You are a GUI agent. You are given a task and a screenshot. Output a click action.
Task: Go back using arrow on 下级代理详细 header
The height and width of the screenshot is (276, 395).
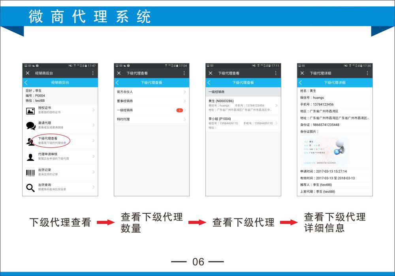pos(301,82)
